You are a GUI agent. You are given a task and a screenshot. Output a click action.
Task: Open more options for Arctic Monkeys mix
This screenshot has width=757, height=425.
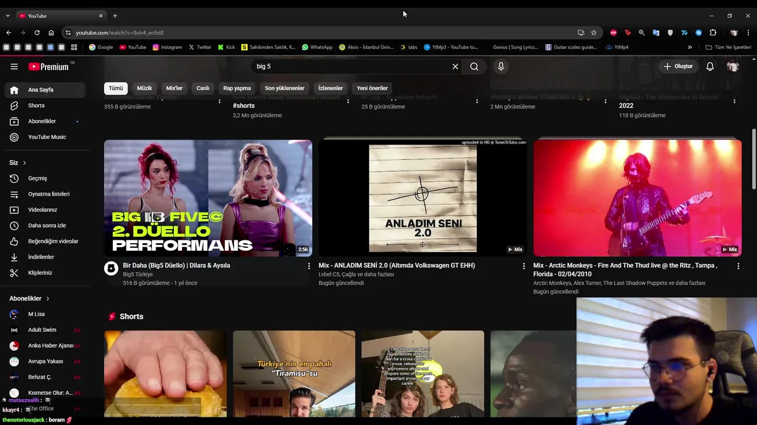pos(738,266)
